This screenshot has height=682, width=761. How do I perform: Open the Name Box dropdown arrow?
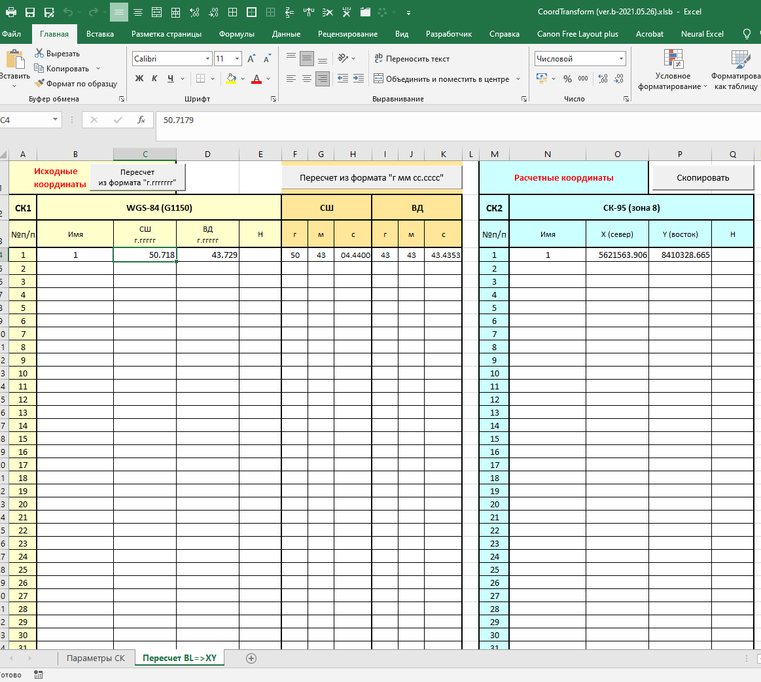[x=55, y=120]
